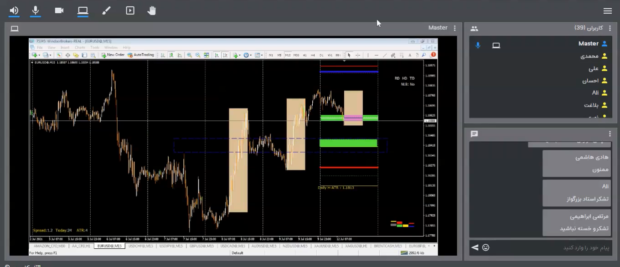Screen dimensions: 620x267
Task: Open the emoji picker in chat
Action: point(486,247)
